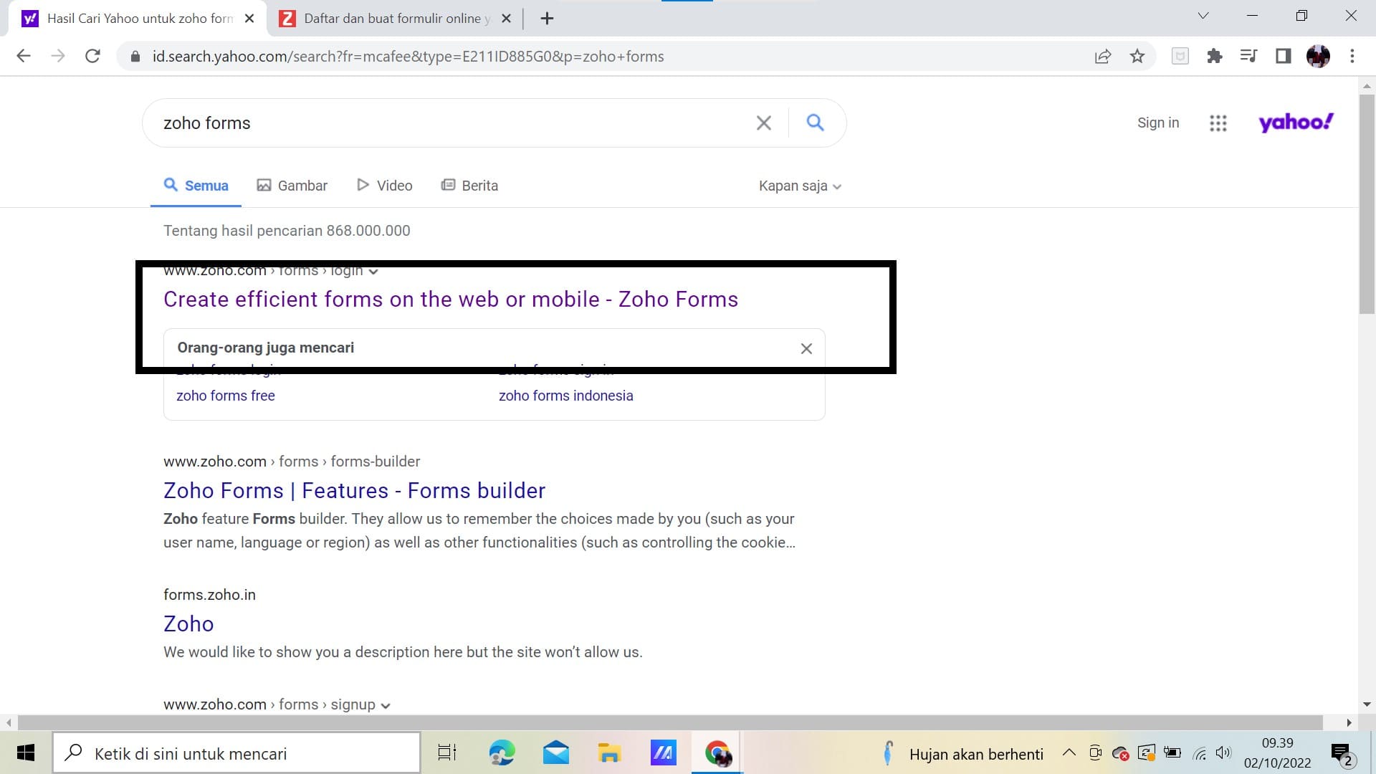
Task: Open Task View on taskbar
Action: 447,753
